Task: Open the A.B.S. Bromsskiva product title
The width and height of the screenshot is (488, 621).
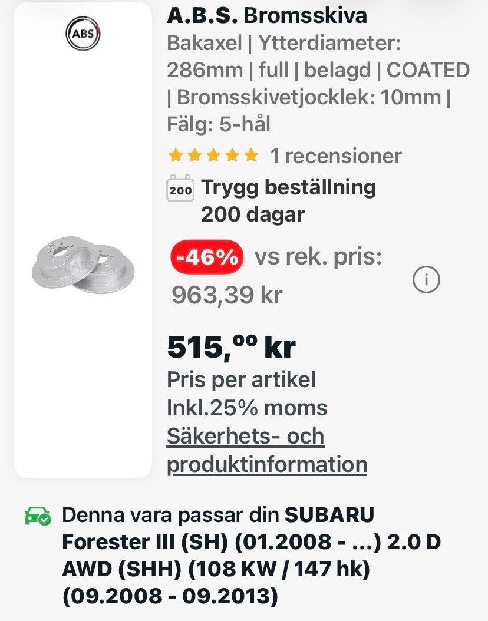Action: 266,15
